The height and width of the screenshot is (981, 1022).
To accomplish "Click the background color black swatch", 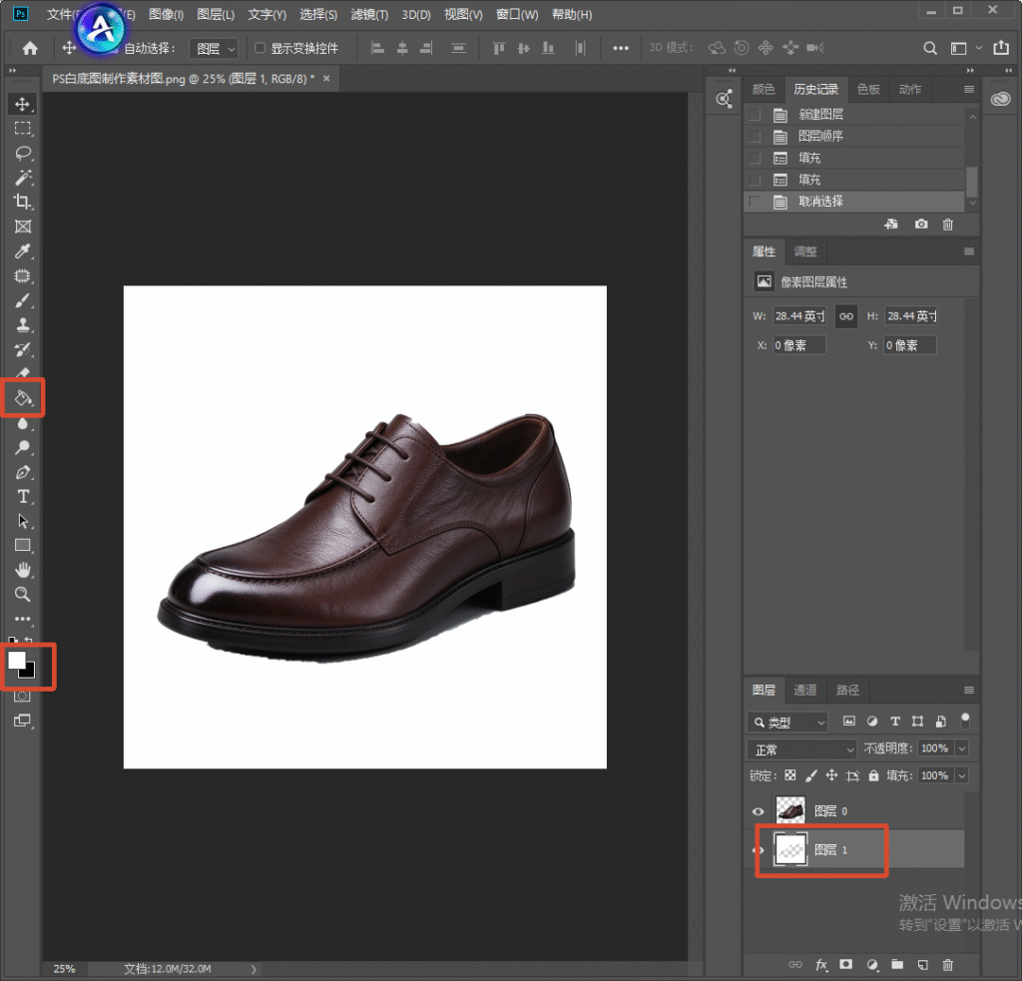I will (30, 672).
